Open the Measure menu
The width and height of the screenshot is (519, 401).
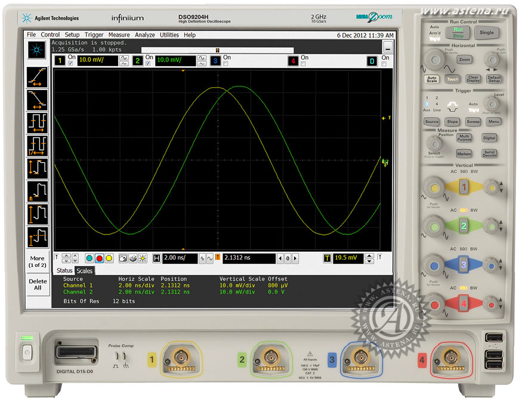119,35
